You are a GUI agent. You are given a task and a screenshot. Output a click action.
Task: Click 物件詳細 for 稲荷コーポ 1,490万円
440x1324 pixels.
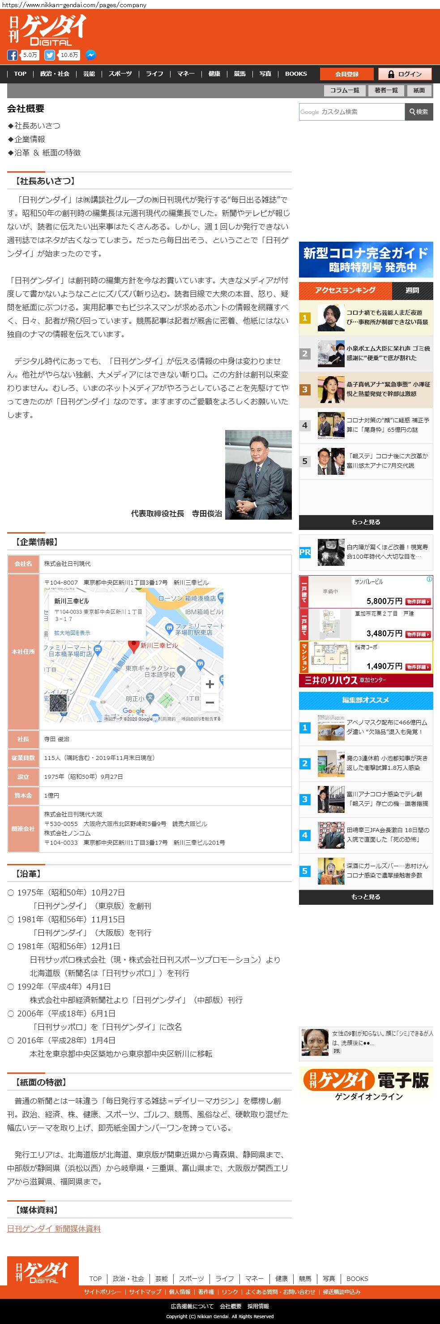point(418,667)
